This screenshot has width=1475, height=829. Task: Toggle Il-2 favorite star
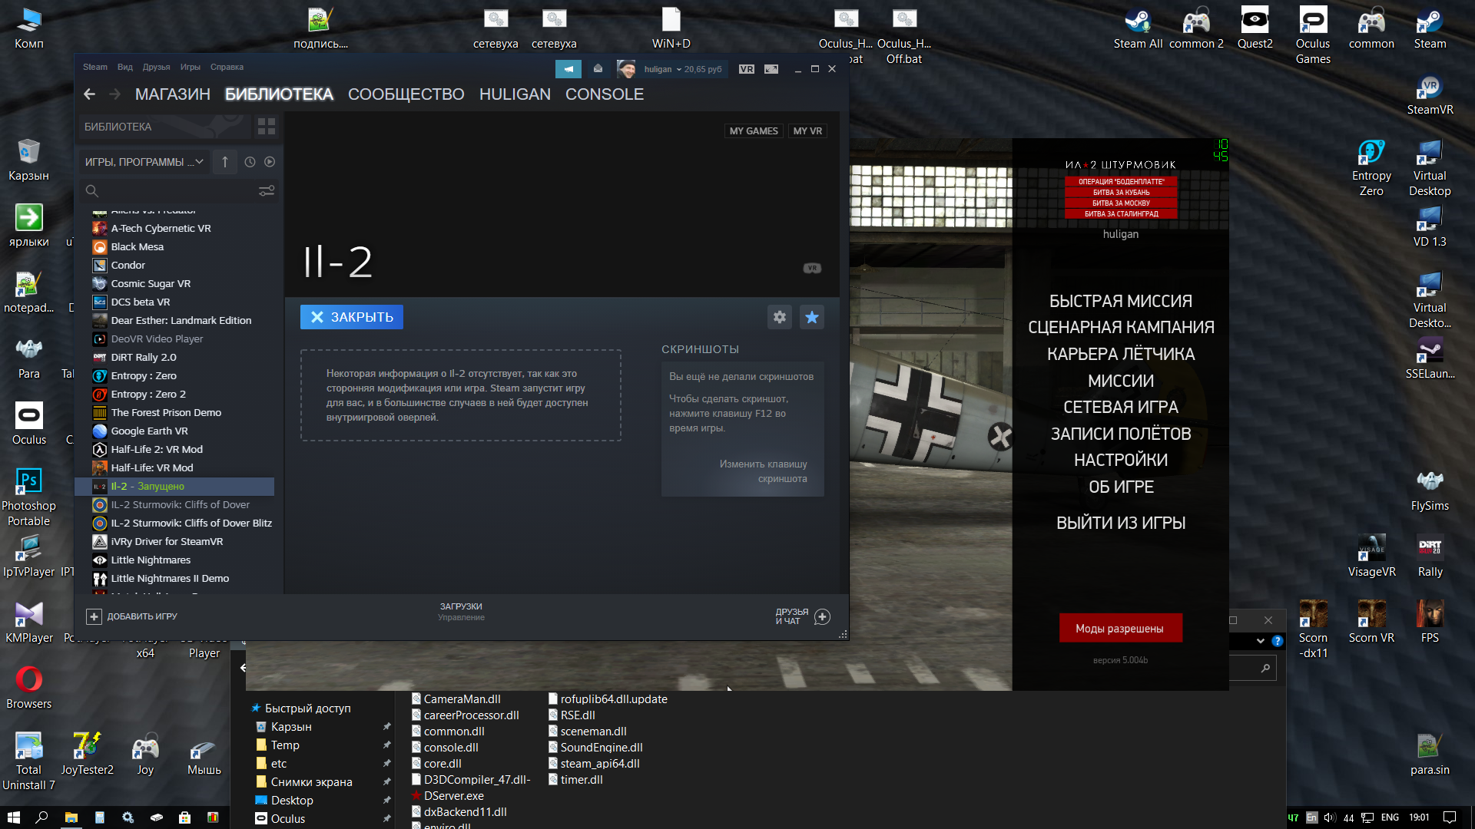coord(812,317)
